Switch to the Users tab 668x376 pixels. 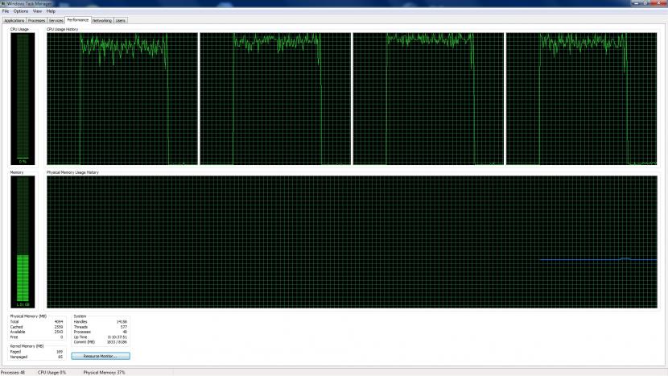(x=121, y=20)
